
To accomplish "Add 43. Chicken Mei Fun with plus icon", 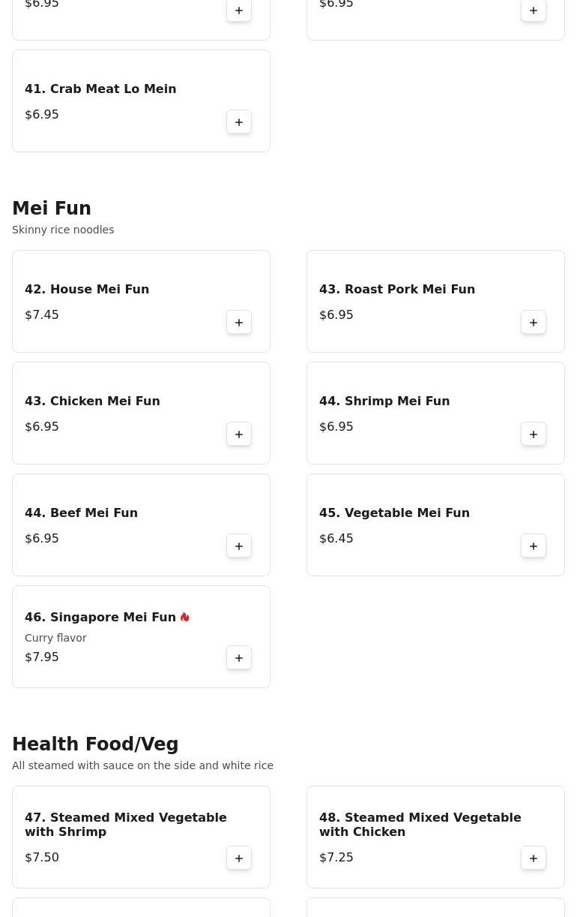I will [239, 434].
